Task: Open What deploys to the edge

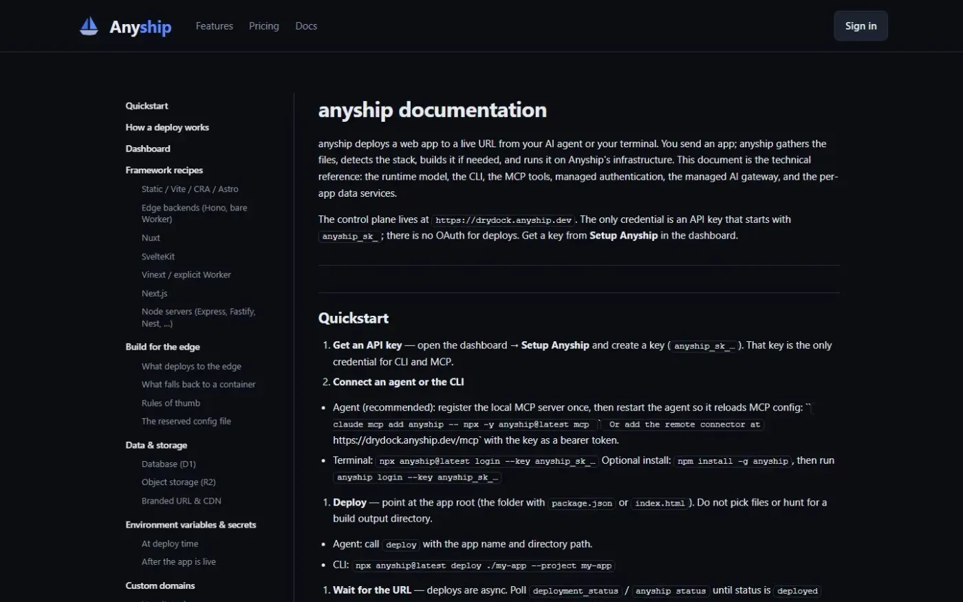Action: click(x=191, y=367)
